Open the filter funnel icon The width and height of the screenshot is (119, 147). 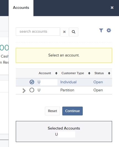[x=101, y=30]
